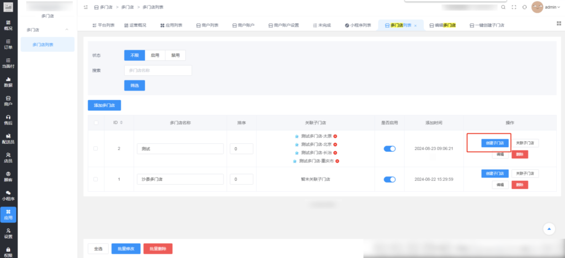This screenshot has height=258, width=565.
Task: Remove linked store 测试多门店-重庆市
Action: [x=337, y=161]
